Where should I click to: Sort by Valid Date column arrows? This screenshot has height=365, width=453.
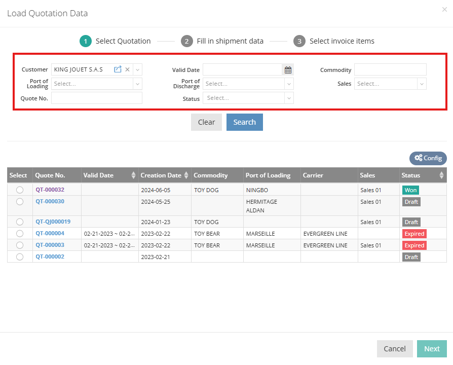point(133,175)
